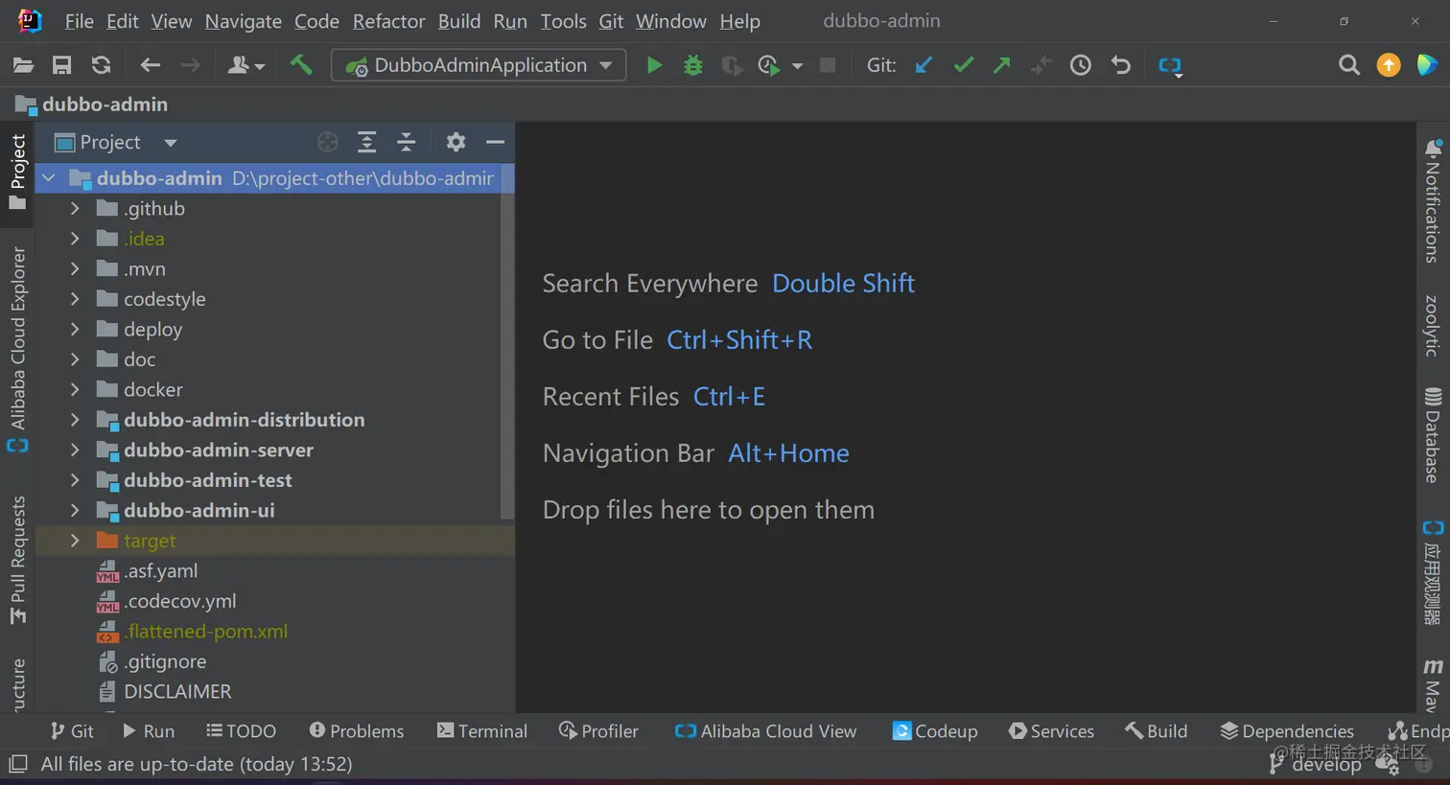The height and width of the screenshot is (785, 1450).
Task: Navigate back with the left arrow
Action: tap(150, 65)
